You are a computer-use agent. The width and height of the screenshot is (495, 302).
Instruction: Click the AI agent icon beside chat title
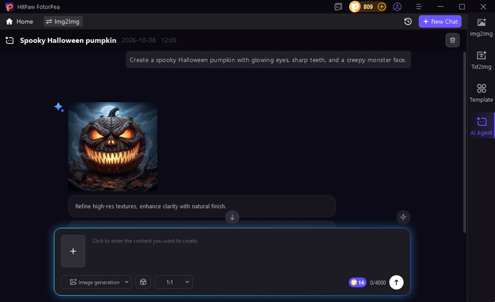pyautogui.click(x=10, y=40)
